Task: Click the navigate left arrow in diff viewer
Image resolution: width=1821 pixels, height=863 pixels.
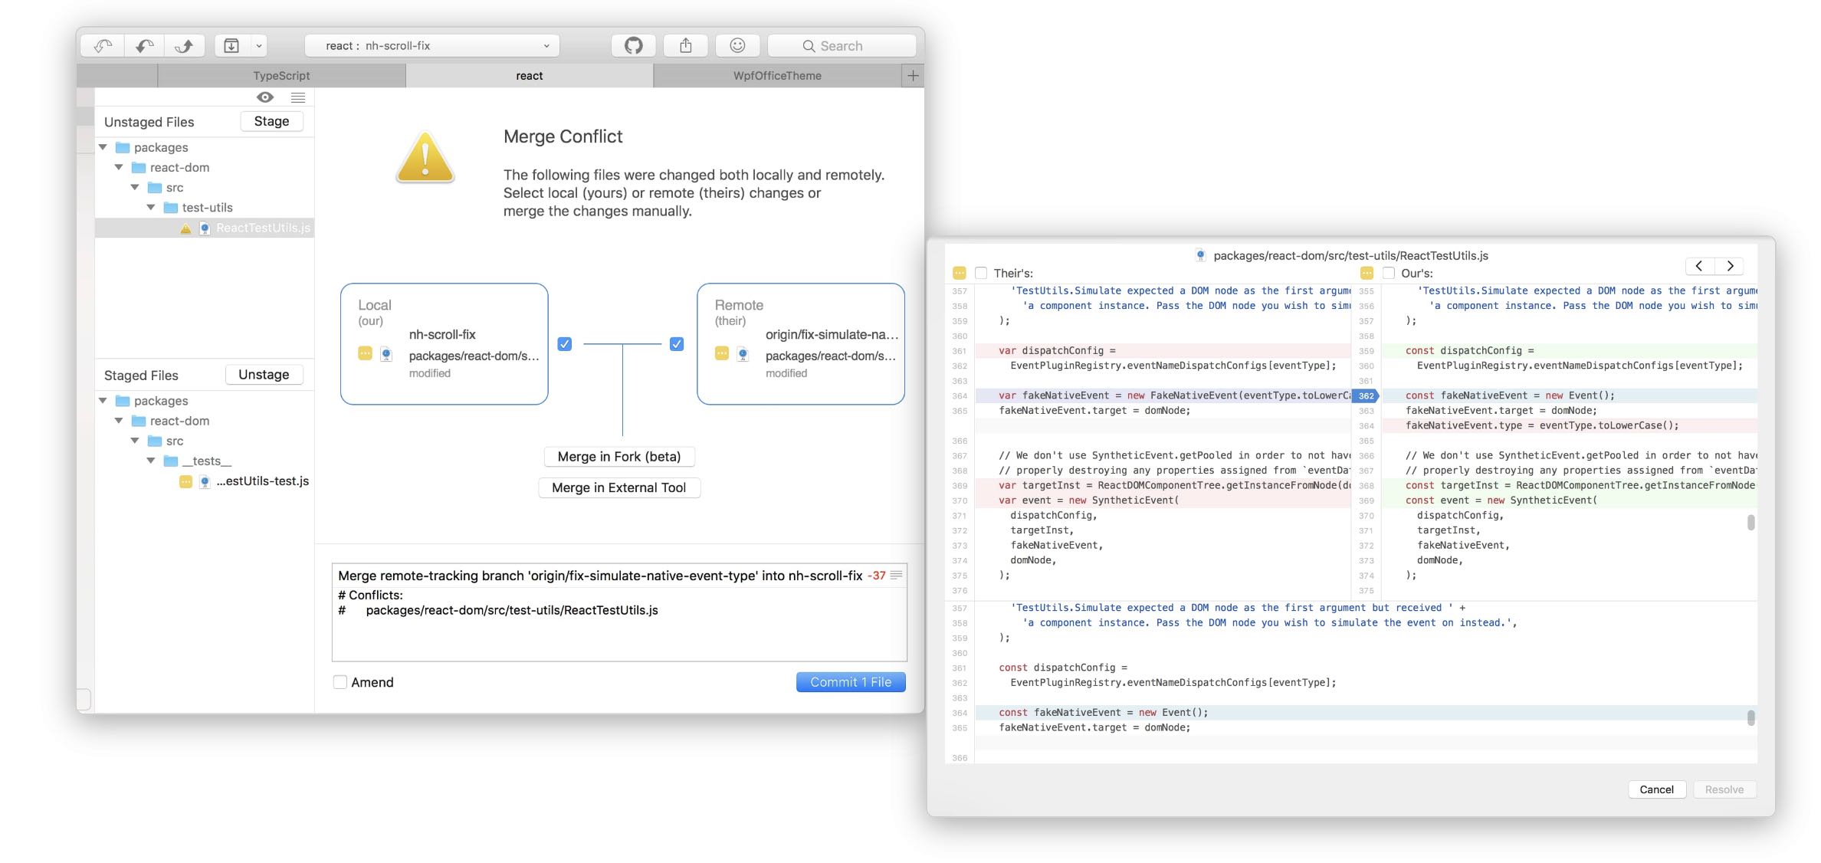Action: (x=1699, y=265)
